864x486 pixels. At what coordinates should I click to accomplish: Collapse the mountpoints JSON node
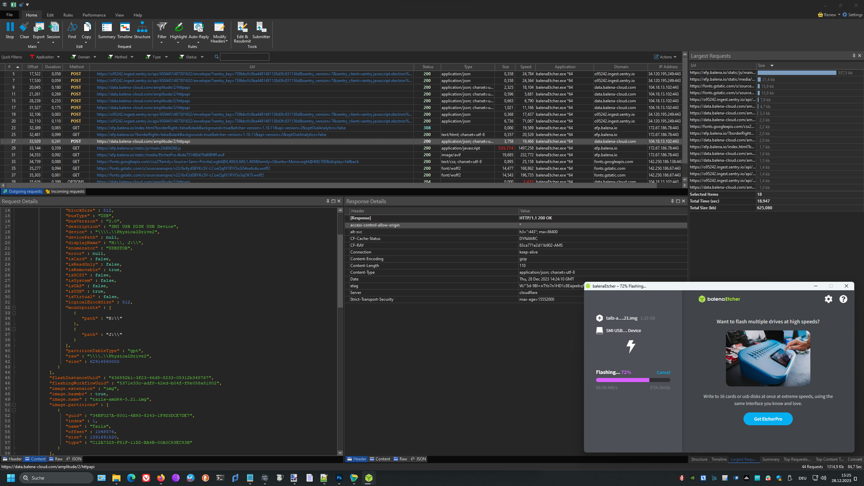point(14,307)
